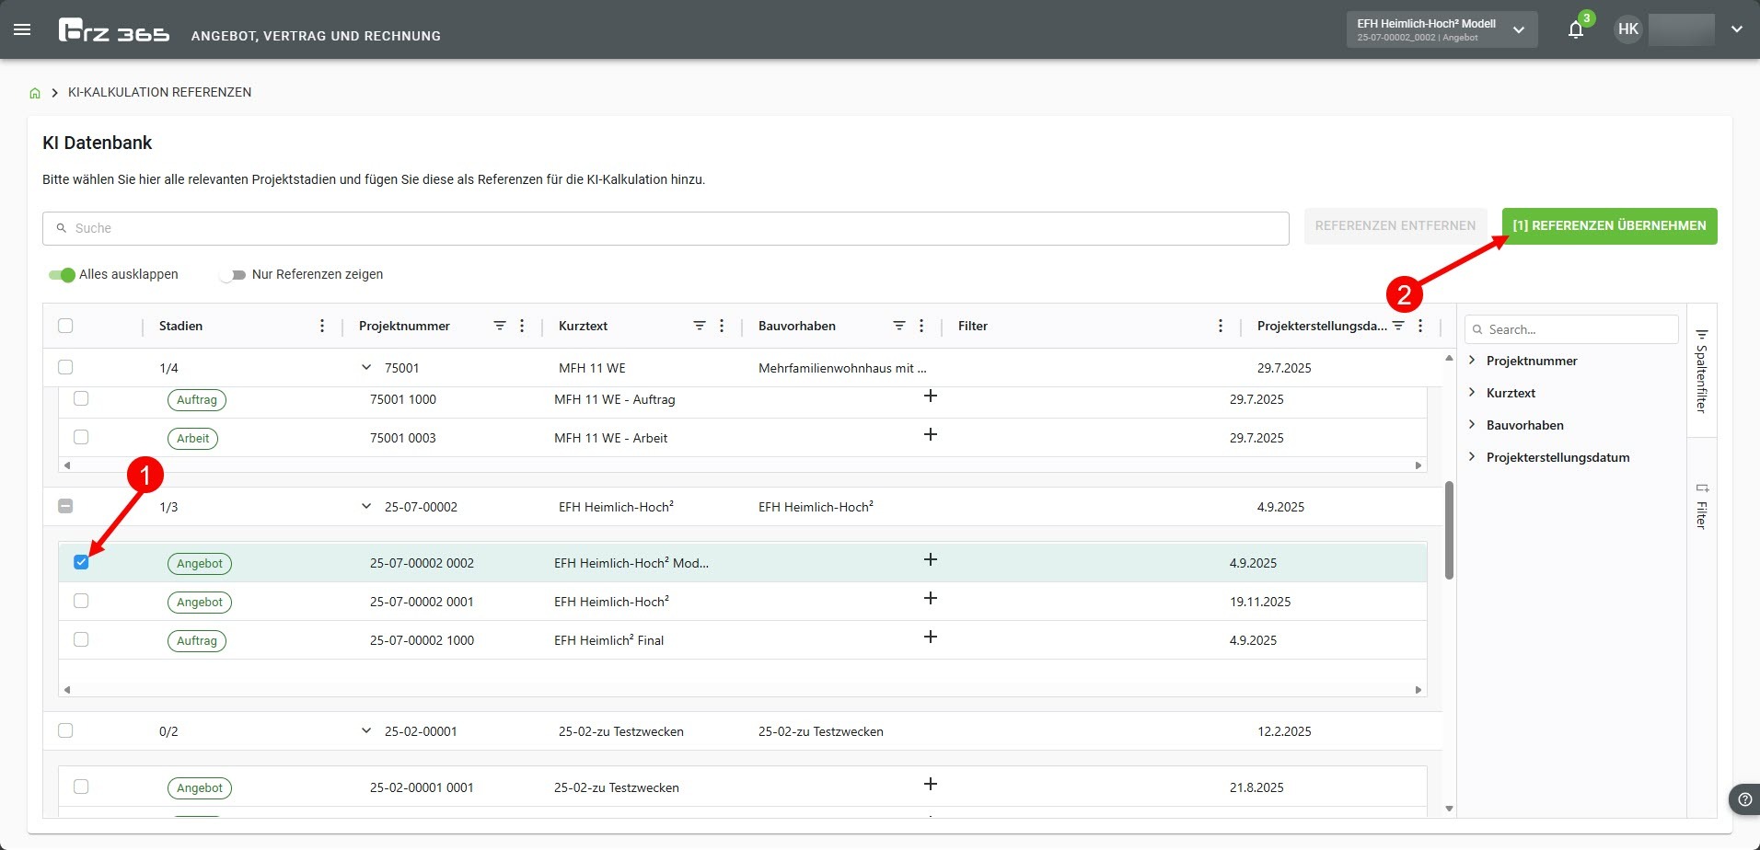Open filter icon in Projektnummer column header
Image resolution: width=1760 pixels, height=850 pixels.
499,326
